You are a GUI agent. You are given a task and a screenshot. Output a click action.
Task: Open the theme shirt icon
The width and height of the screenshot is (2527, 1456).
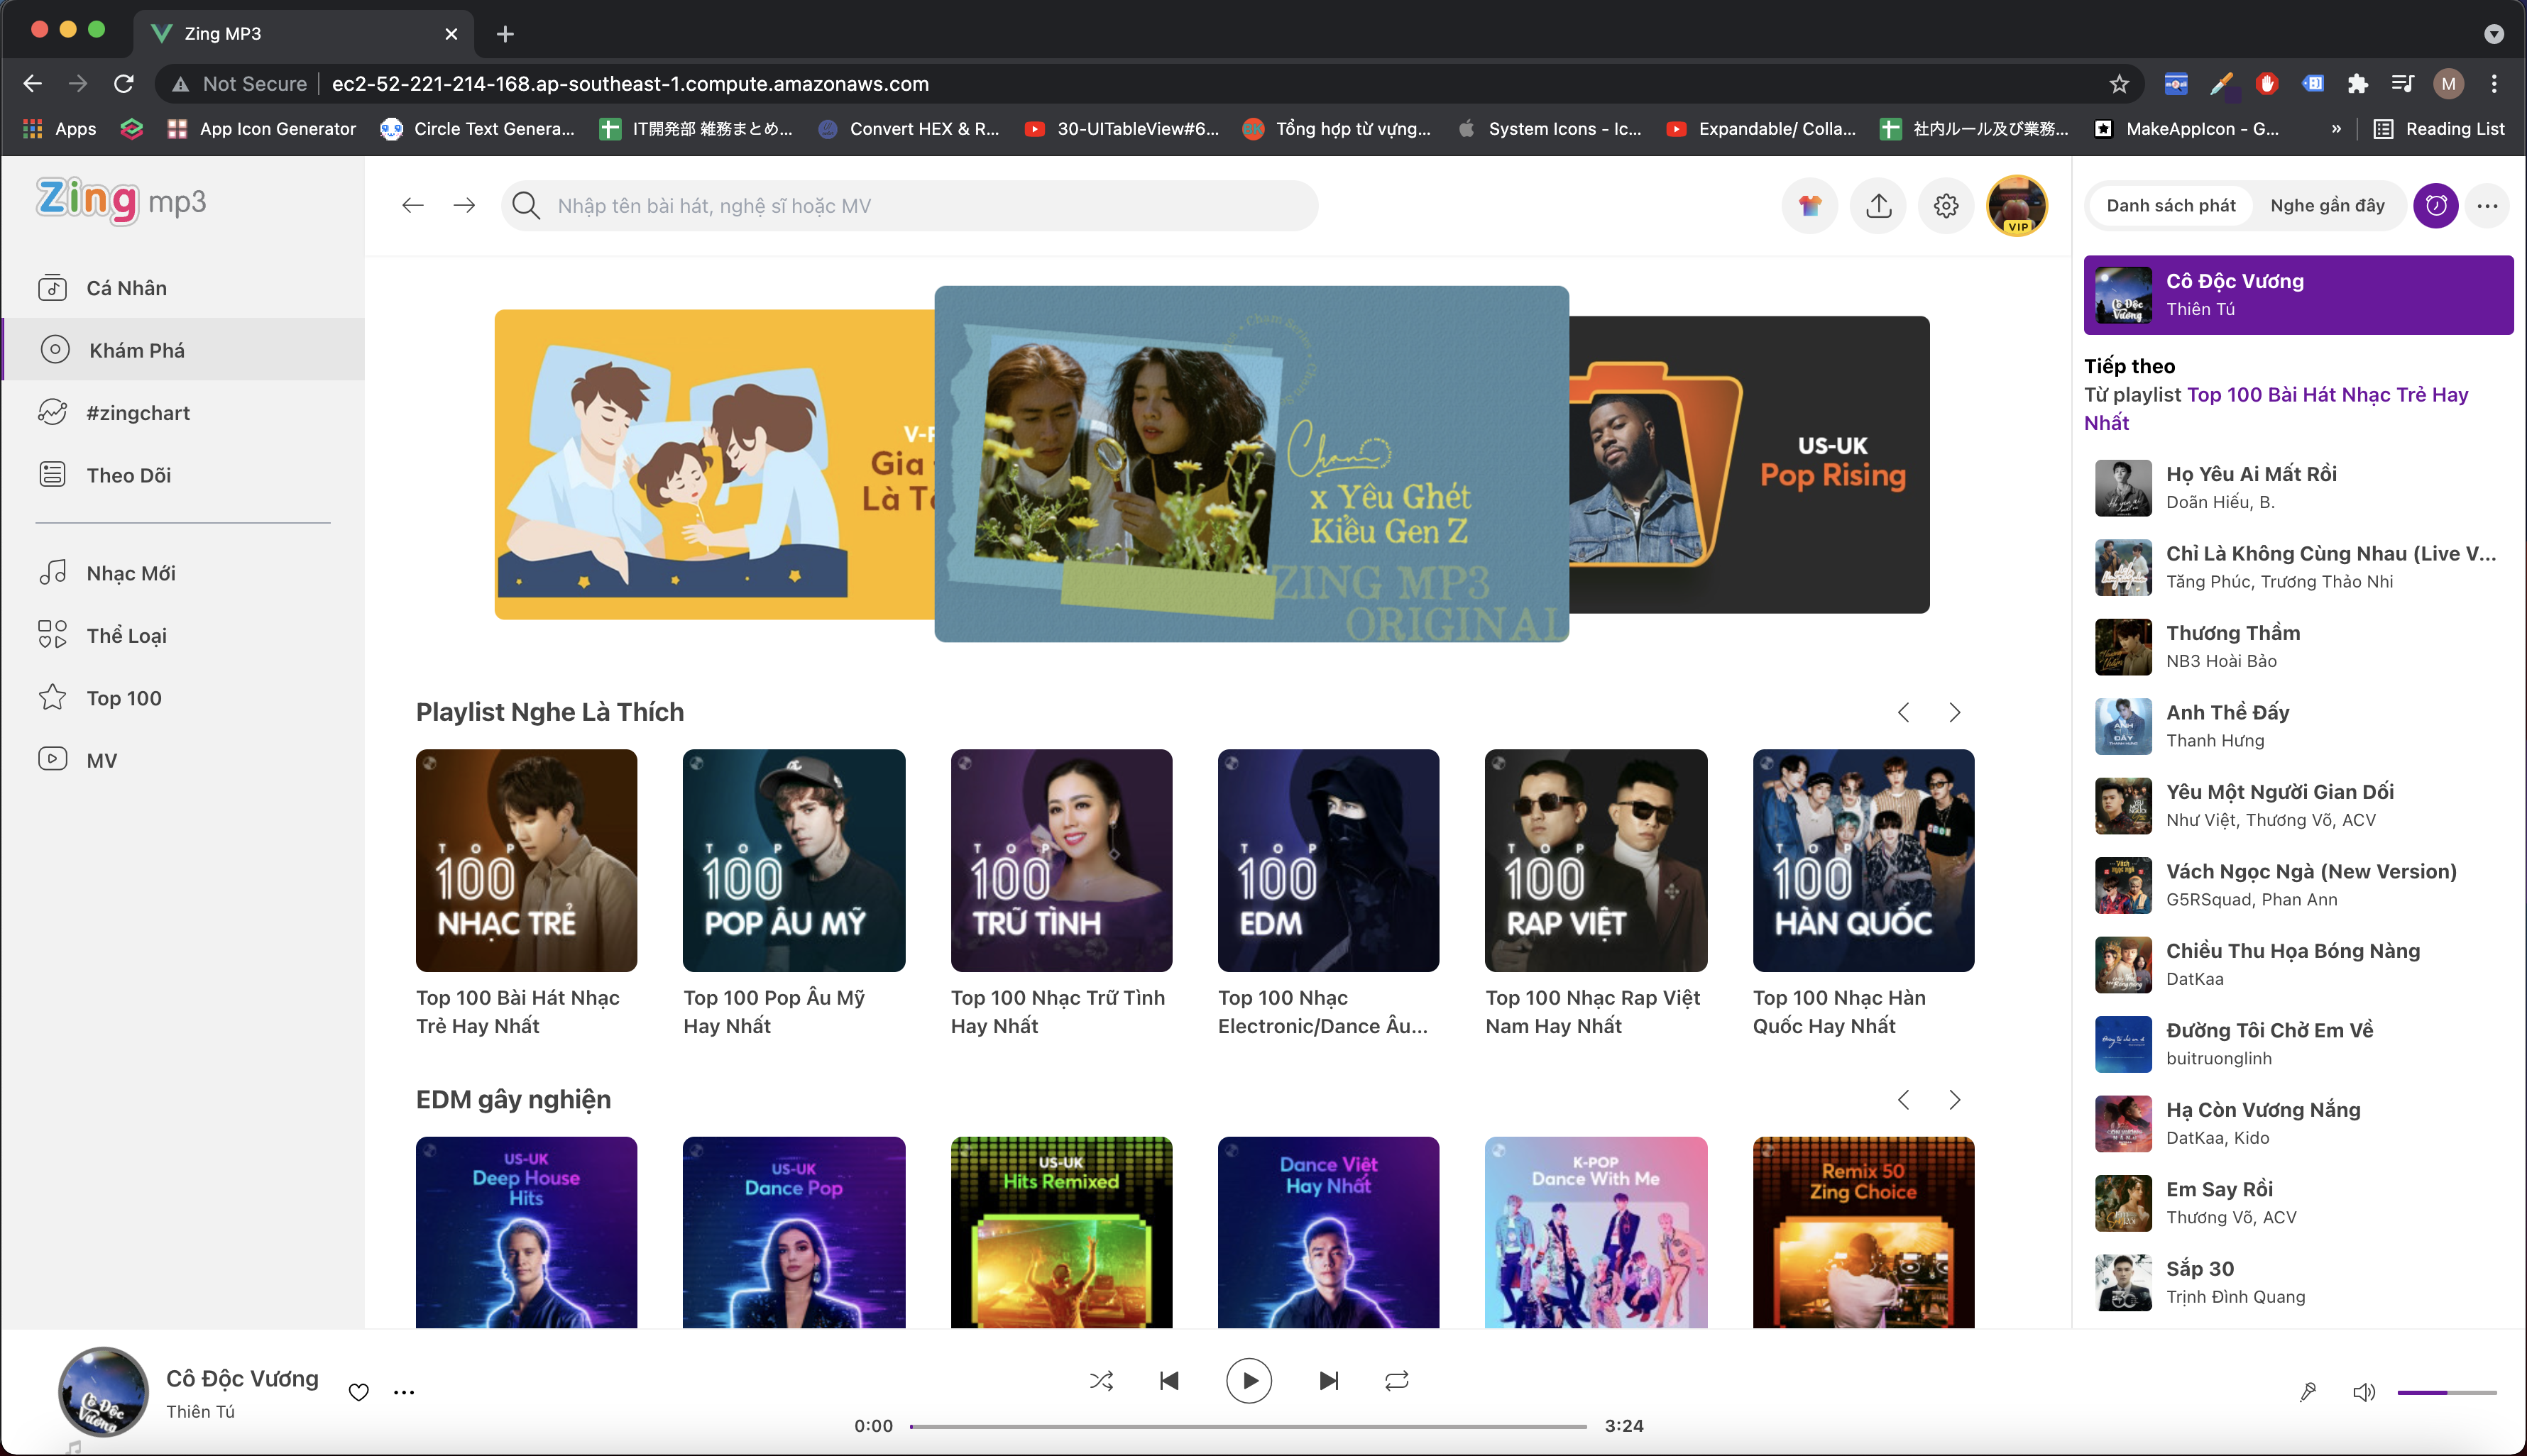click(x=1810, y=206)
